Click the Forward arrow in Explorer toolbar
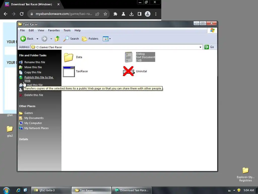Viewport: 258px width, 194px height. tap(44, 39)
